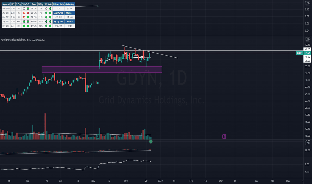The width and height of the screenshot is (312, 184).
Task: Click the 'Dec' label on time axis
Action: pos(126,181)
